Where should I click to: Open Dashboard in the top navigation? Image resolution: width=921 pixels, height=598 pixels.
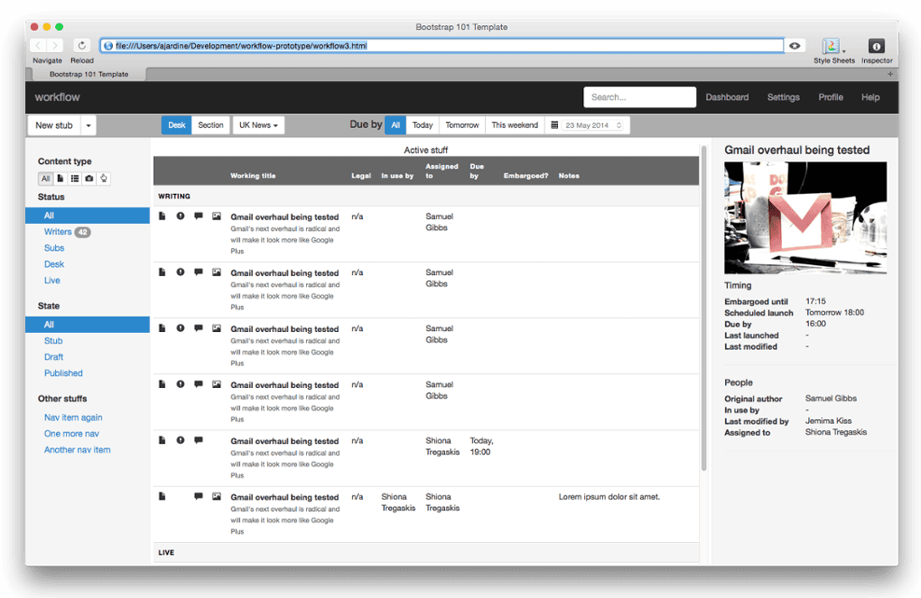pyautogui.click(x=727, y=97)
